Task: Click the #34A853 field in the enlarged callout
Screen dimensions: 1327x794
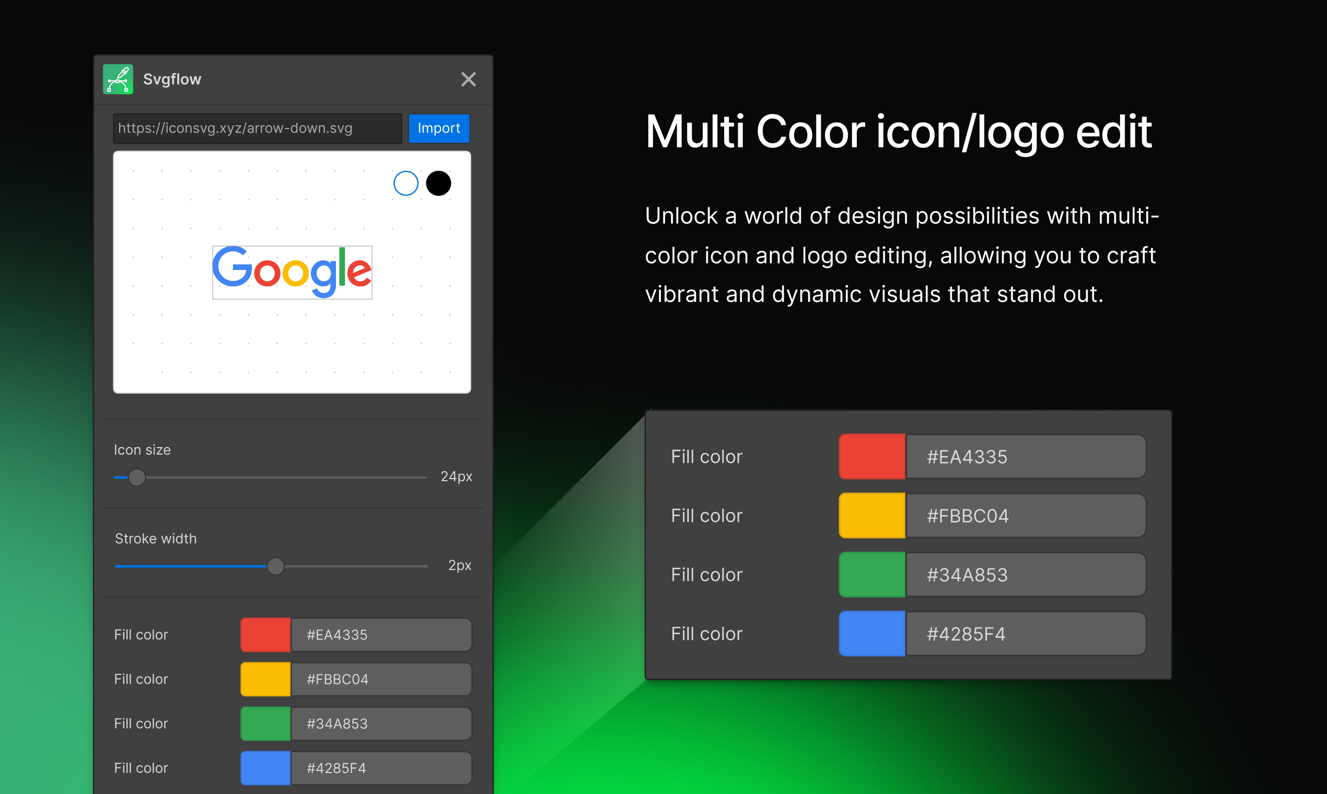Action: tap(1026, 574)
